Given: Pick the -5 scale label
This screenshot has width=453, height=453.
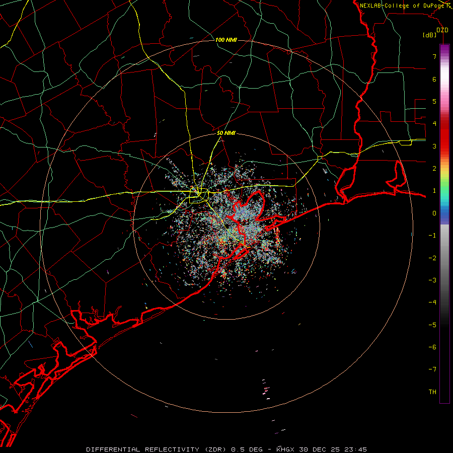Looking at the screenshot, I should point(432,325).
